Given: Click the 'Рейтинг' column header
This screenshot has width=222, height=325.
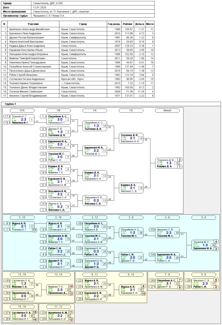Looking at the screenshot, I should [x=127, y=24].
